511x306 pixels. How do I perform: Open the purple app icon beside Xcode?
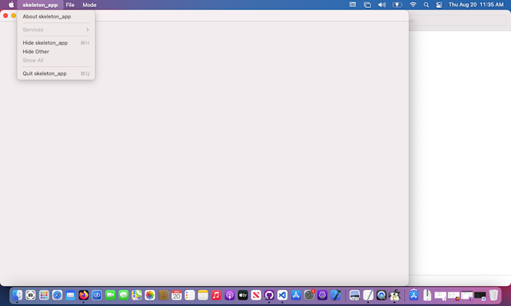pyautogui.click(x=323, y=296)
